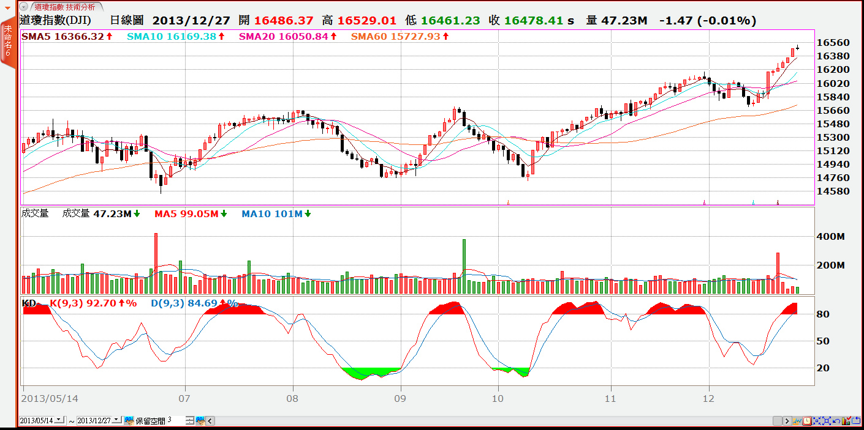The height and width of the screenshot is (430, 864).
Task: Open the 2013/12/27 end date dropdown
Action: point(116,420)
